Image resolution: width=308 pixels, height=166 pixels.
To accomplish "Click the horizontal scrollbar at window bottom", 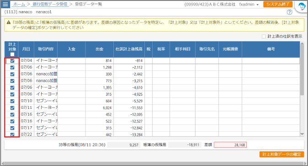I will pos(154,164).
